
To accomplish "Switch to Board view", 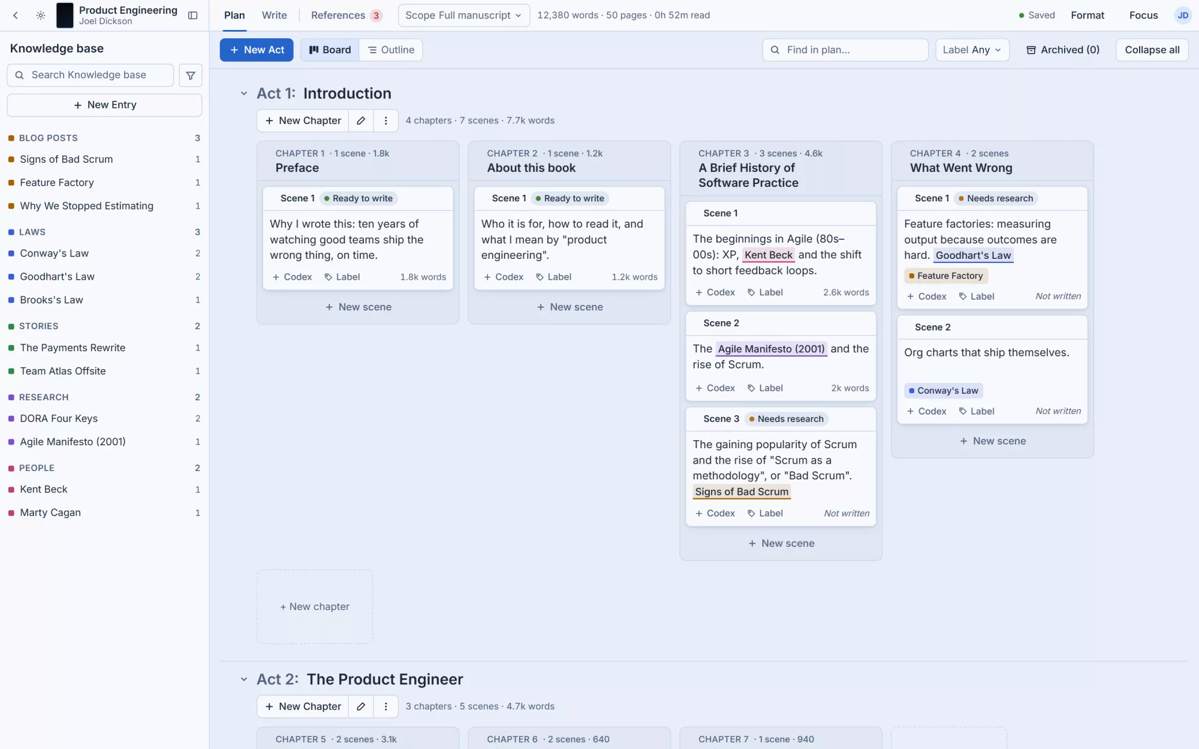I will (330, 50).
